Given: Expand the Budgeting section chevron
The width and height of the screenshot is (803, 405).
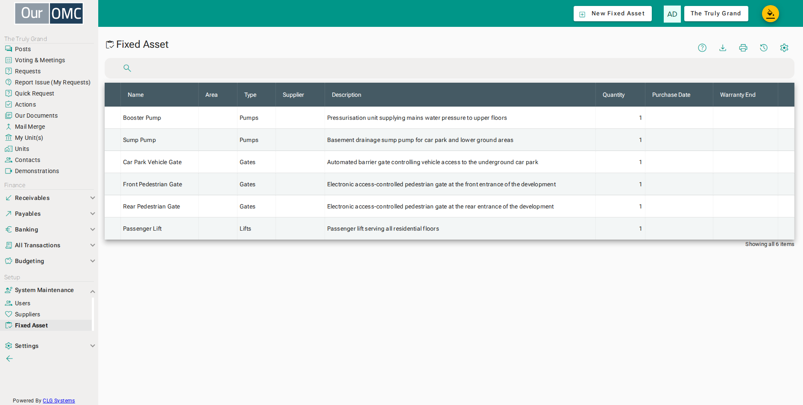Looking at the screenshot, I should (x=93, y=261).
